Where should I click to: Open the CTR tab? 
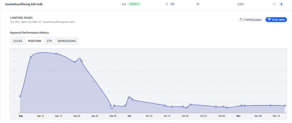[49, 41]
